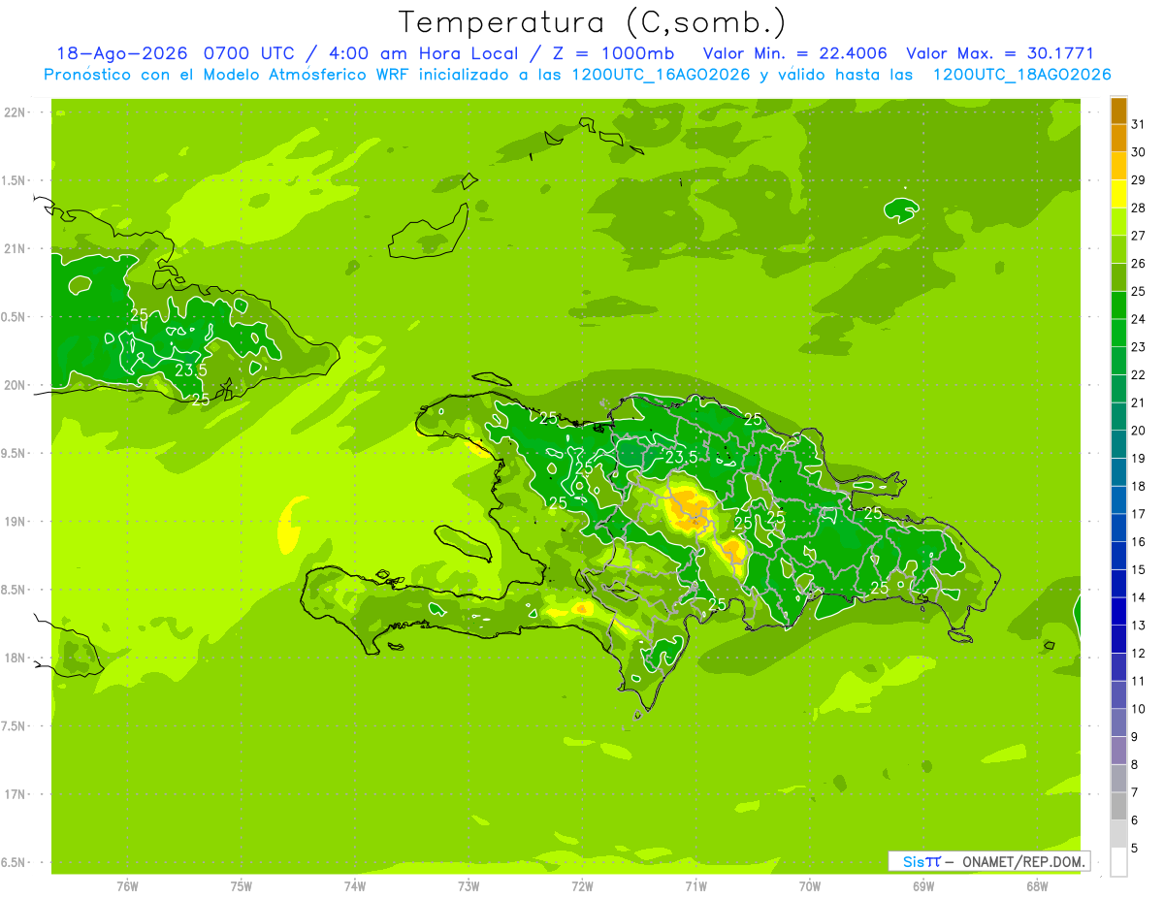Click the "73W" longitude axis label
Screen dimensions: 1164x899
click(x=469, y=886)
